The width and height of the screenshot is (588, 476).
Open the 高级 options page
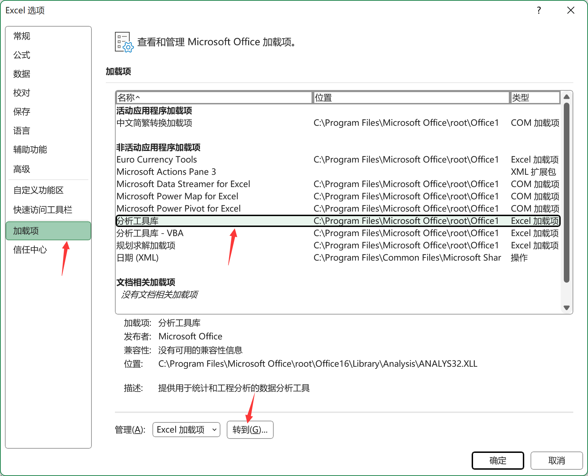coord(48,169)
